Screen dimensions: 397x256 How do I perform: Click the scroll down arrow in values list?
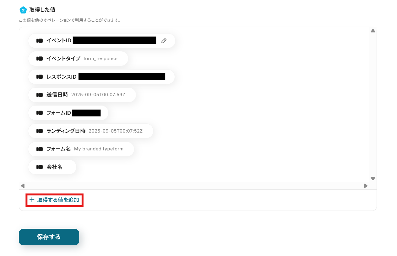[x=373, y=179]
